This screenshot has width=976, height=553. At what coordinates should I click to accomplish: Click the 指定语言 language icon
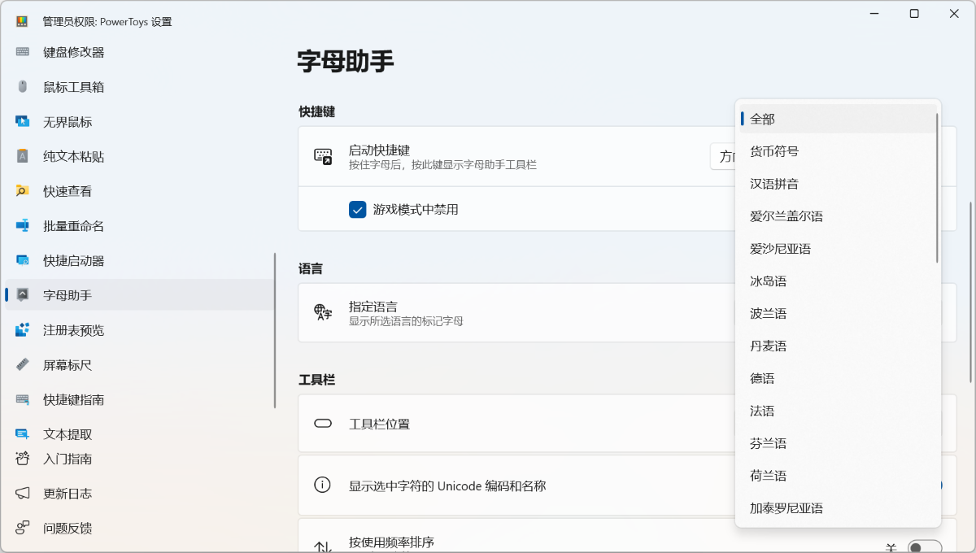pyautogui.click(x=323, y=313)
